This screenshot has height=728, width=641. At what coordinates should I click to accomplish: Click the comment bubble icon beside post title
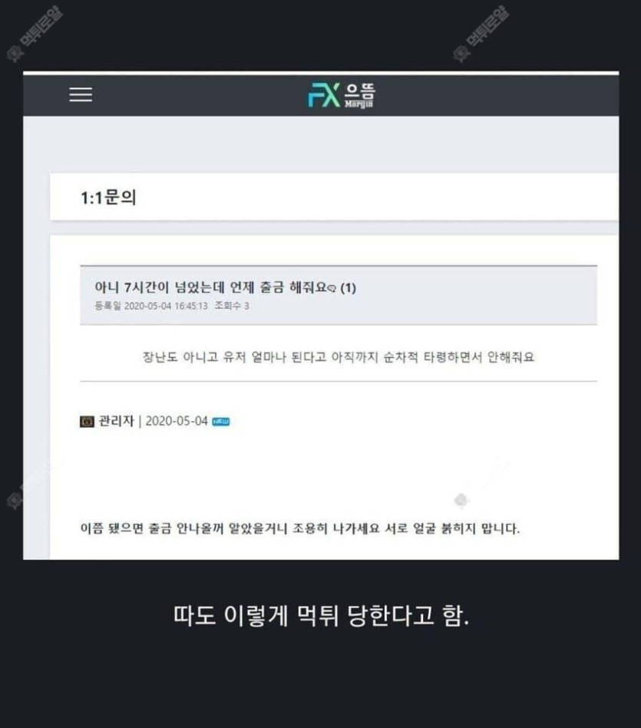(332, 289)
